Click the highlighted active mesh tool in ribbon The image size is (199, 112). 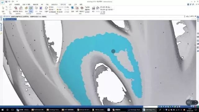coord(31,9)
